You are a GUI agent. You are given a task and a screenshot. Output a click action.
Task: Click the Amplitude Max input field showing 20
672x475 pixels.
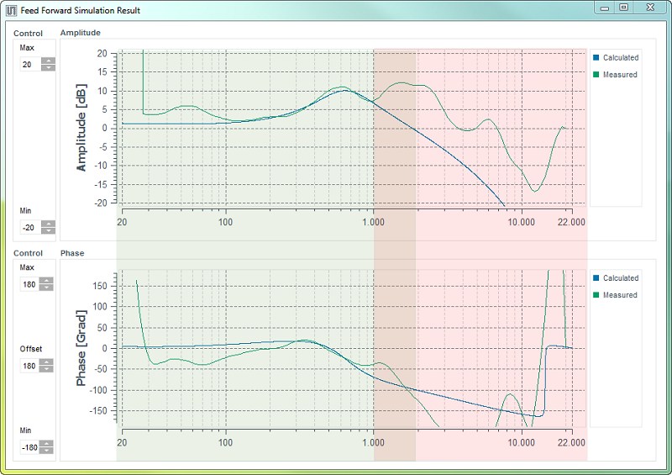(30, 65)
